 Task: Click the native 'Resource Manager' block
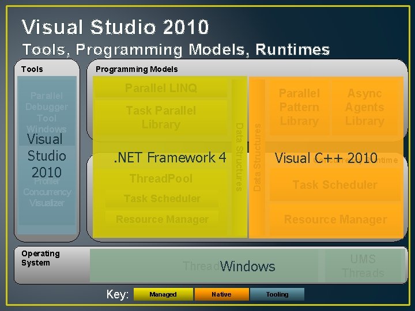[x=335, y=219]
